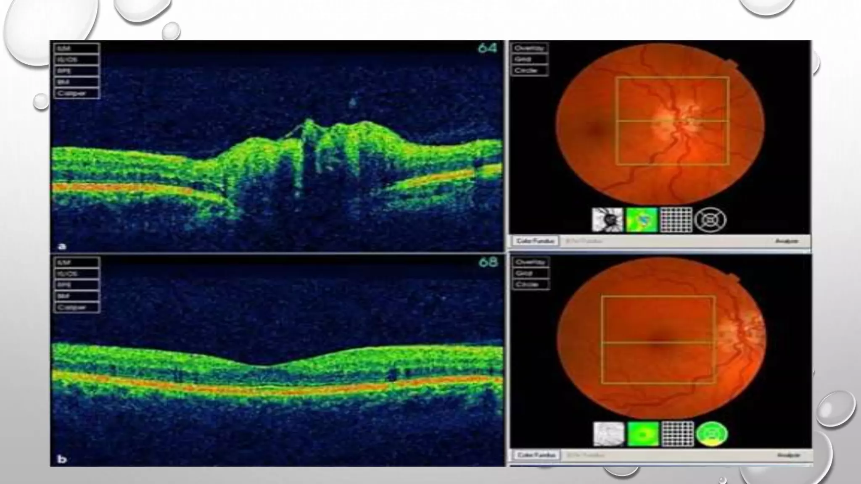The height and width of the screenshot is (484, 861).
Task: Toggle the RPE layer on scan b
Action: point(77,285)
